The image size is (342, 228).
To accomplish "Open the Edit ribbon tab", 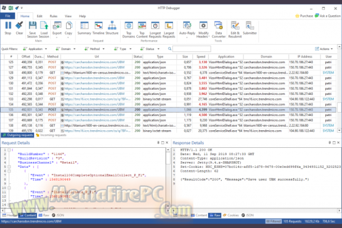I will coord(39,16).
